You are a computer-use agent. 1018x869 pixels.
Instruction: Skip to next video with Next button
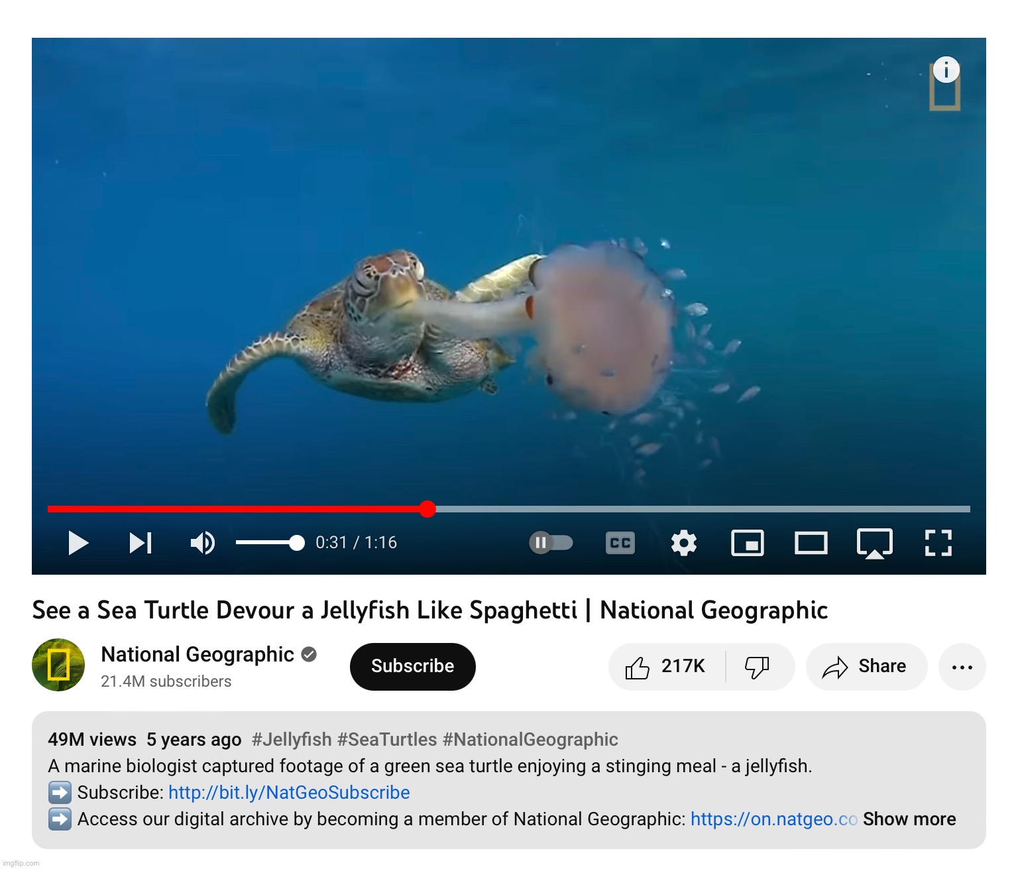141,543
